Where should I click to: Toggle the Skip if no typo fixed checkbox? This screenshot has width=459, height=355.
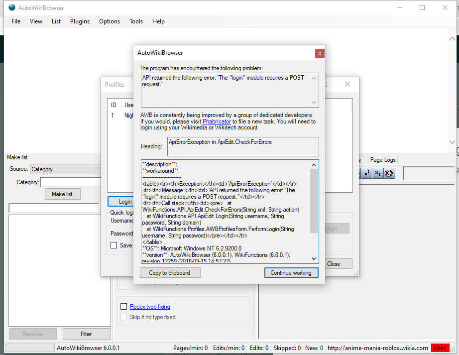click(124, 317)
